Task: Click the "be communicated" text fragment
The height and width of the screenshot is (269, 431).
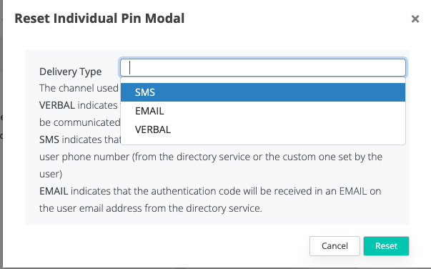Action: [80, 122]
